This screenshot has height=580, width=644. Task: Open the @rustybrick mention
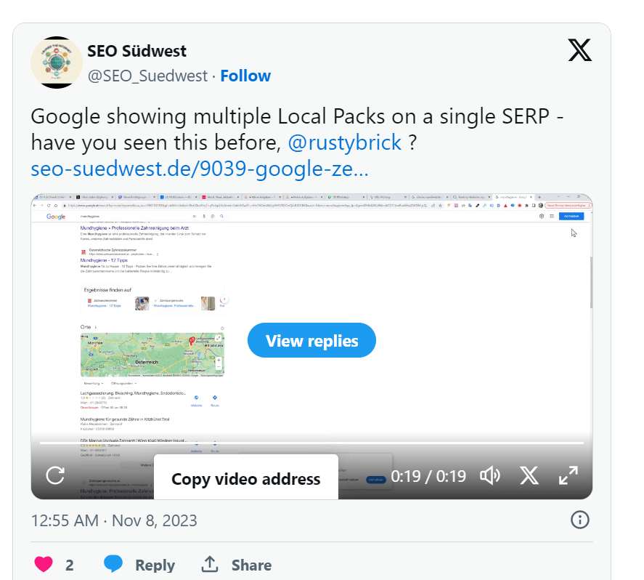coord(345,142)
